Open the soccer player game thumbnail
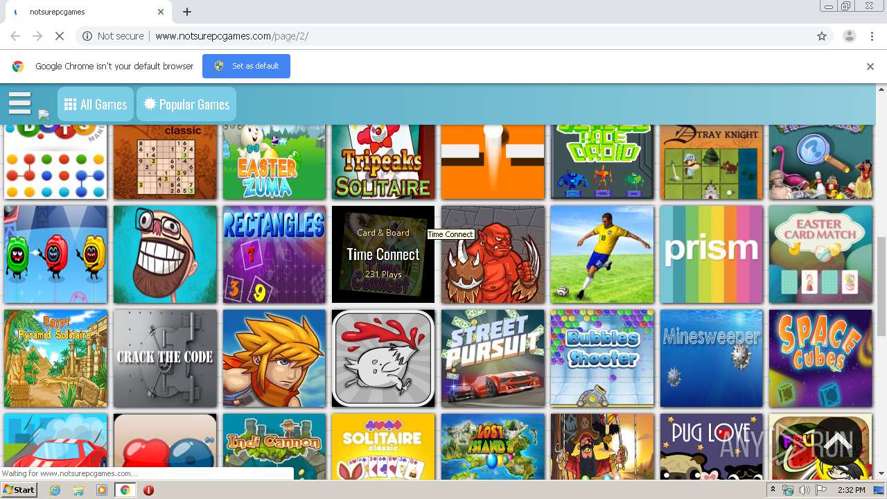887x499 pixels. [x=602, y=254]
